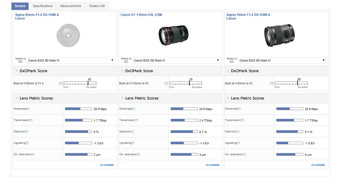Click Vignetting help icon for Sigma 50mm
Screen dimensions: 358x183
pyautogui.click(x=240, y=143)
